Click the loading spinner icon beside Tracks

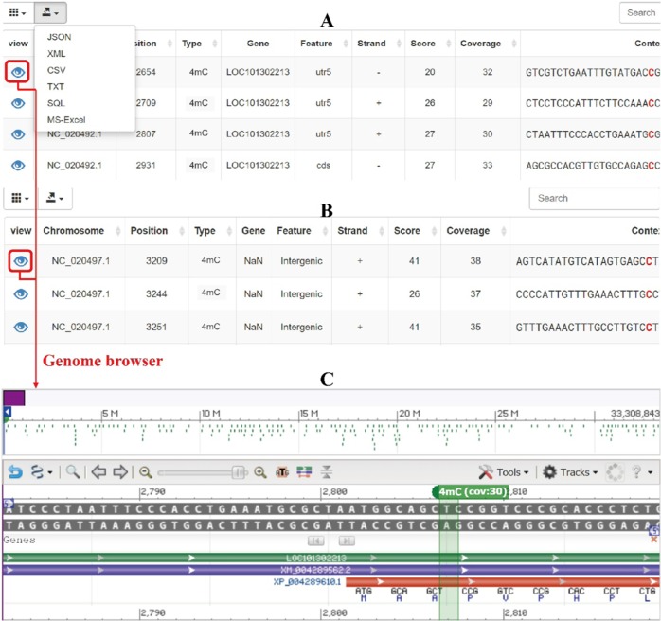[x=615, y=472]
